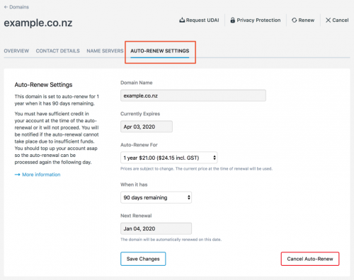
Task: Click the Renew circular arrows icon
Action: tap(294, 20)
